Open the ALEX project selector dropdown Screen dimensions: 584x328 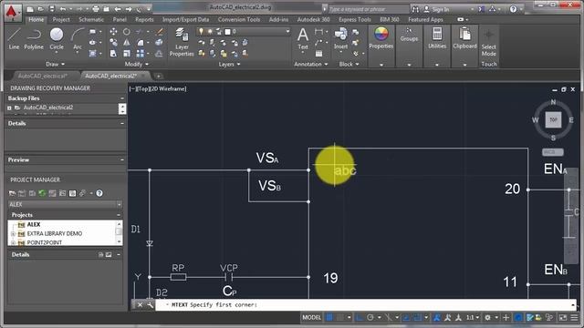(120, 204)
